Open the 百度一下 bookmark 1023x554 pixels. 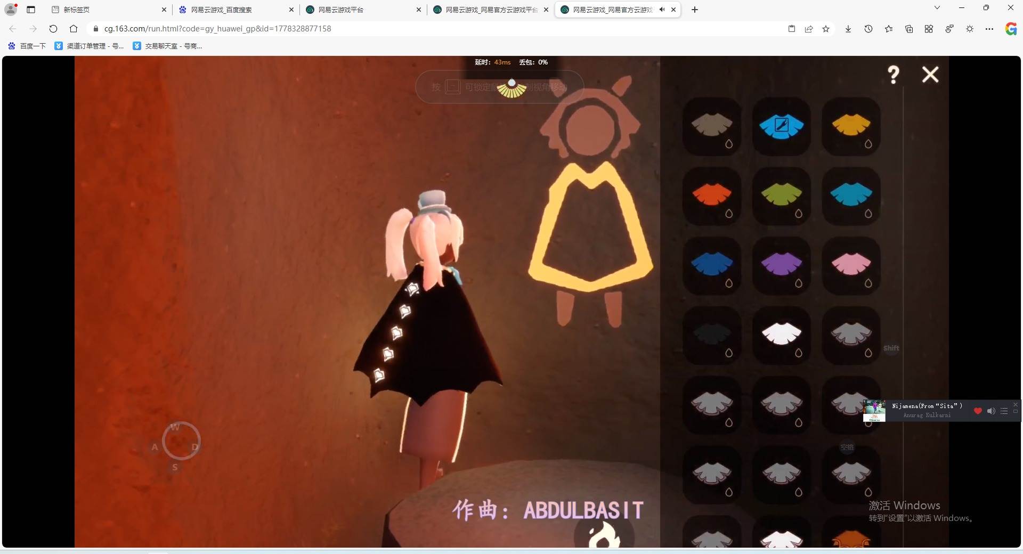click(27, 46)
